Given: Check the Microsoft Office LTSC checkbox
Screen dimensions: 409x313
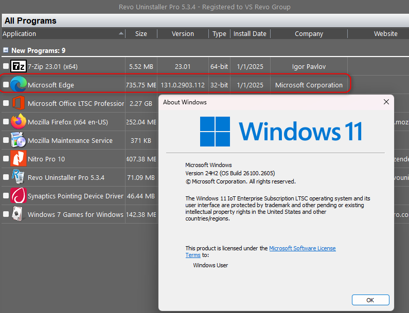Looking at the screenshot, I should [6, 103].
